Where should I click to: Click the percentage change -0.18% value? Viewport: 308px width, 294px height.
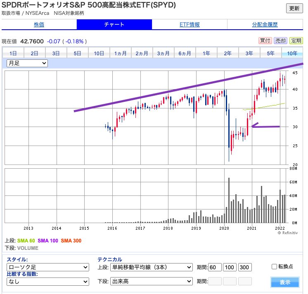pyautogui.click(x=74, y=41)
